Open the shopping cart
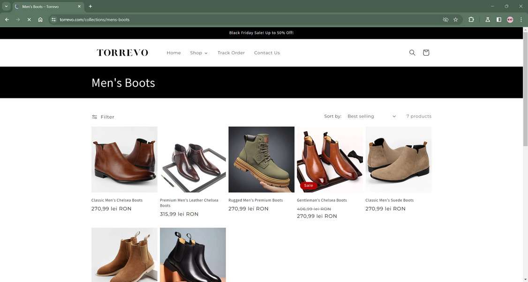The width and height of the screenshot is (528, 282). coord(426,52)
